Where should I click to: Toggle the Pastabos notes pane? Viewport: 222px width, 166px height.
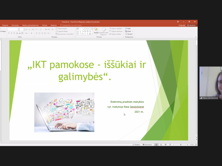click(136, 145)
